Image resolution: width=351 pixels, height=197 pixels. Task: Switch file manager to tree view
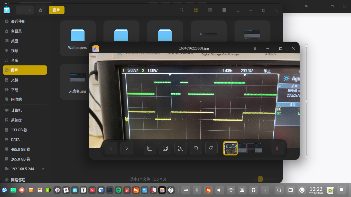click(x=224, y=10)
